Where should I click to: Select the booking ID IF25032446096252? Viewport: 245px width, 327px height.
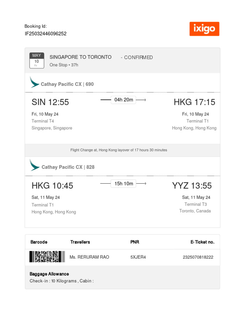coord(46,34)
